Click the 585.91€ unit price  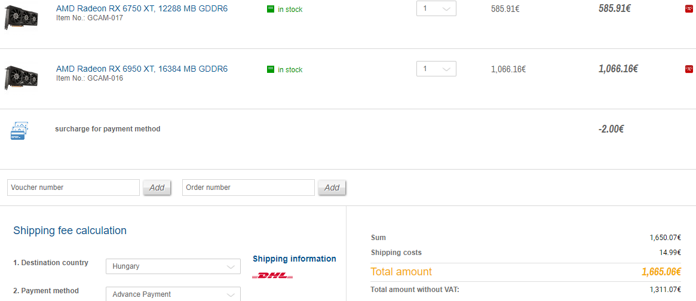click(x=505, y=8)
